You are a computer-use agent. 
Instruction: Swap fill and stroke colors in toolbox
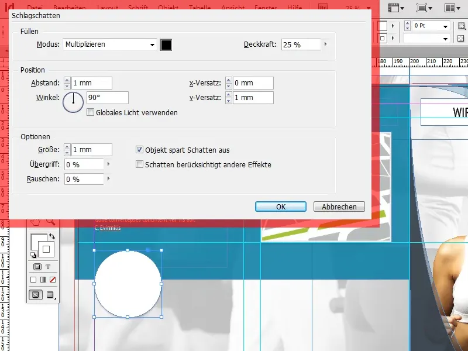click(52, 236)
